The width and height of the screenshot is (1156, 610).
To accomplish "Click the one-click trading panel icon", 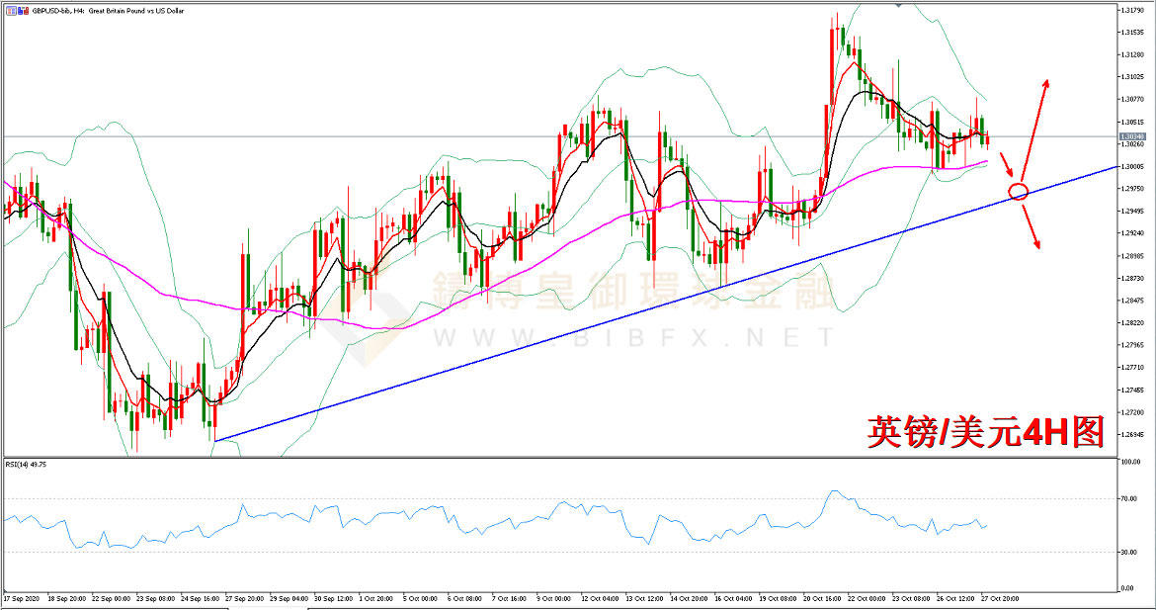I will click(11, 11).
